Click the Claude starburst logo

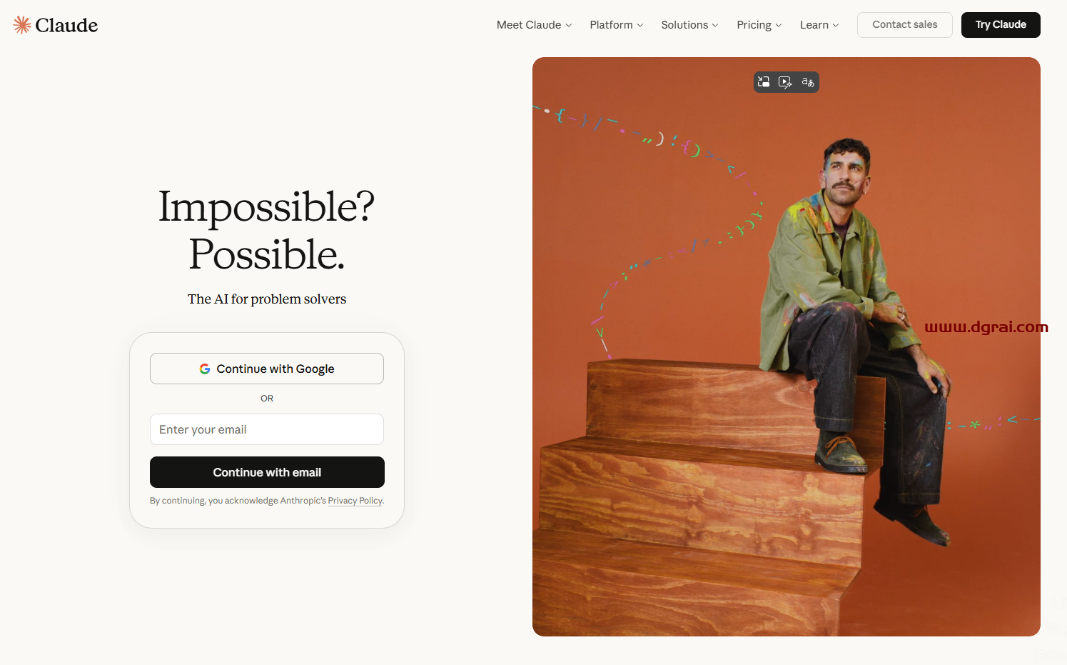(22, 25)
